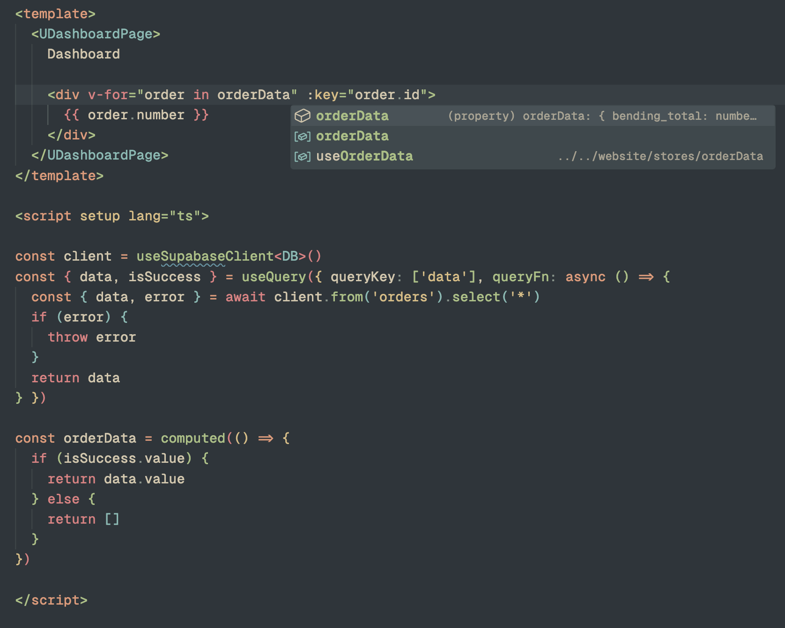Click the variable icon beside useOrderData
Screen dimensions: 785x628
click(x=303, y=156)
